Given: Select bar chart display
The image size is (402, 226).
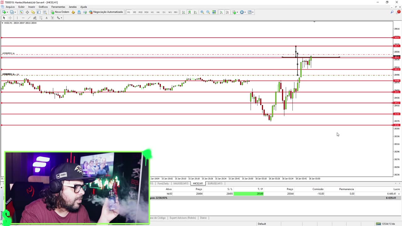Looking at the screenshot, I should (x=184, y=12).
